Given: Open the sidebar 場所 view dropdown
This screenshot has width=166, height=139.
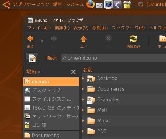Looking at the screenshot, I should tap(33, 72).
